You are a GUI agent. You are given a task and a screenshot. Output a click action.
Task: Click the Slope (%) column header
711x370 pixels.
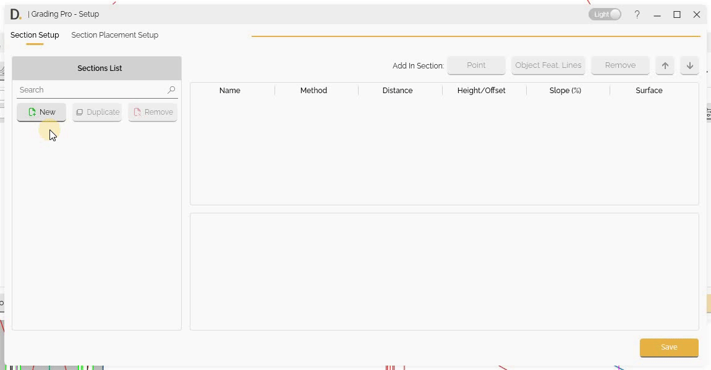click(x=565, y=91)
